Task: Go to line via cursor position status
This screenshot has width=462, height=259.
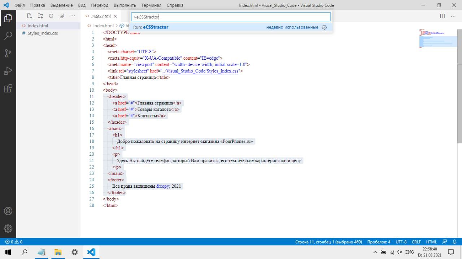Action: [328, 242]
